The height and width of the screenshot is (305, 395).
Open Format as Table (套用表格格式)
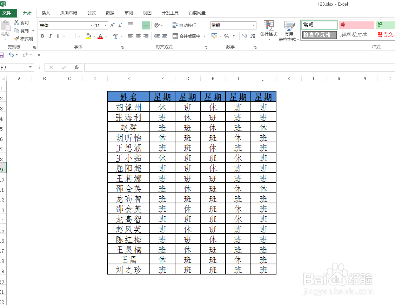click(x=289, y=31)
